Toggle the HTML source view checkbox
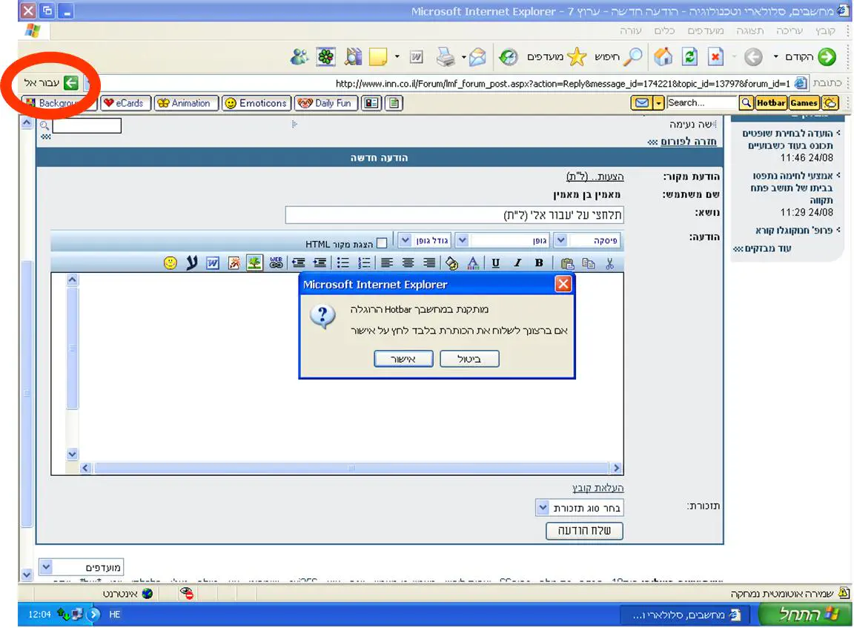Image resolution: width=854 pixels, height=628 pixels. (382, 243)
